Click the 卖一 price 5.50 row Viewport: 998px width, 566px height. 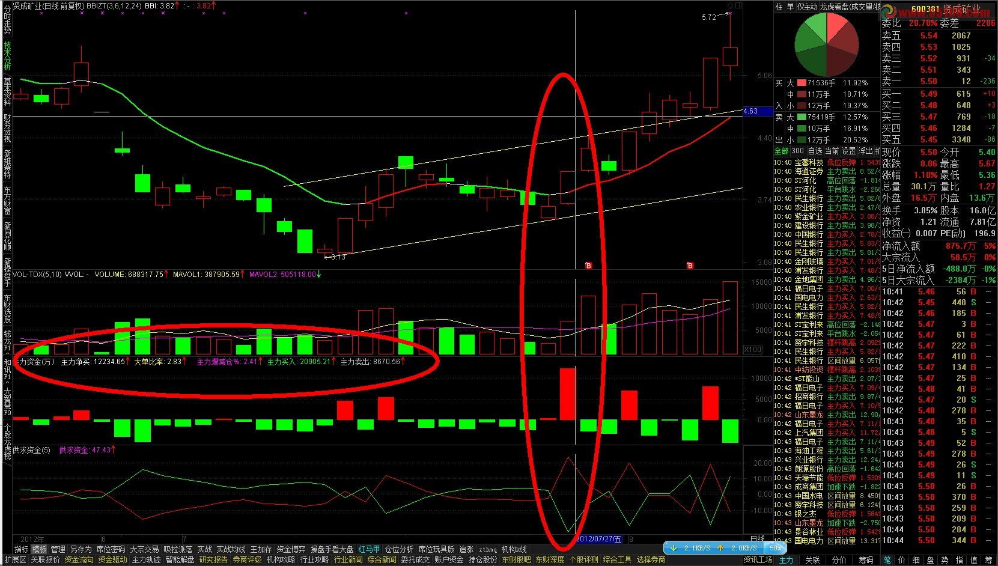[x=939, y=81]
